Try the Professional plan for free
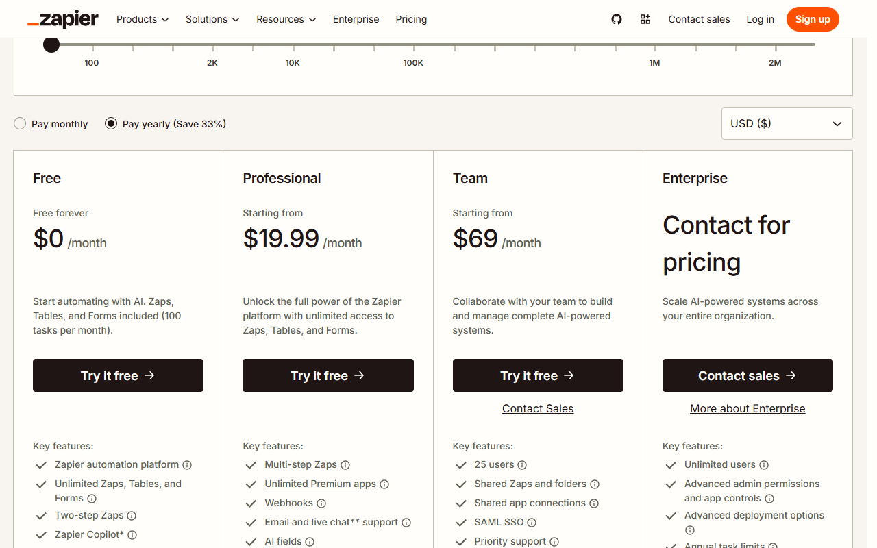Screen dimensions: 877x548 pos(328,375)
